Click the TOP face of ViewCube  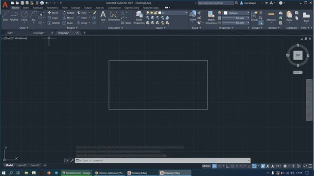(298, 55)
